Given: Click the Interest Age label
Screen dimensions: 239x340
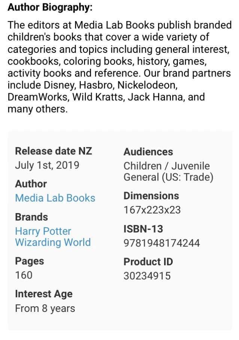Looking at the screenshot, I should tap(43, 294).
